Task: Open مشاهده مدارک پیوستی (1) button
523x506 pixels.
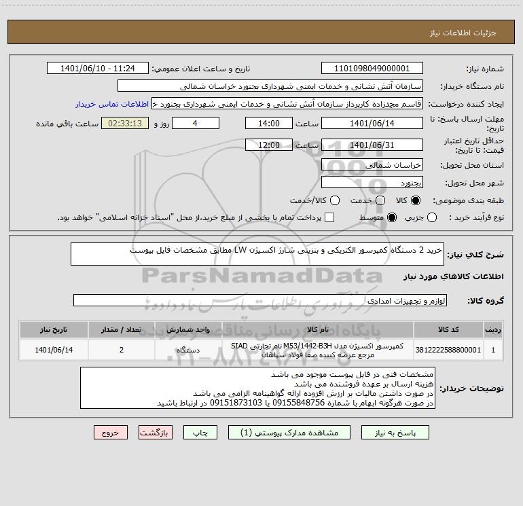Action: (x=289, y=433)
